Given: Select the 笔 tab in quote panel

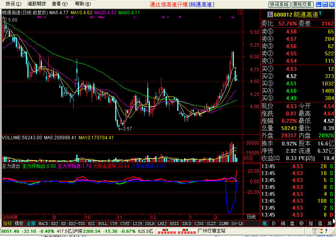Looking at the screenshot, I should [x=265, y=224].
